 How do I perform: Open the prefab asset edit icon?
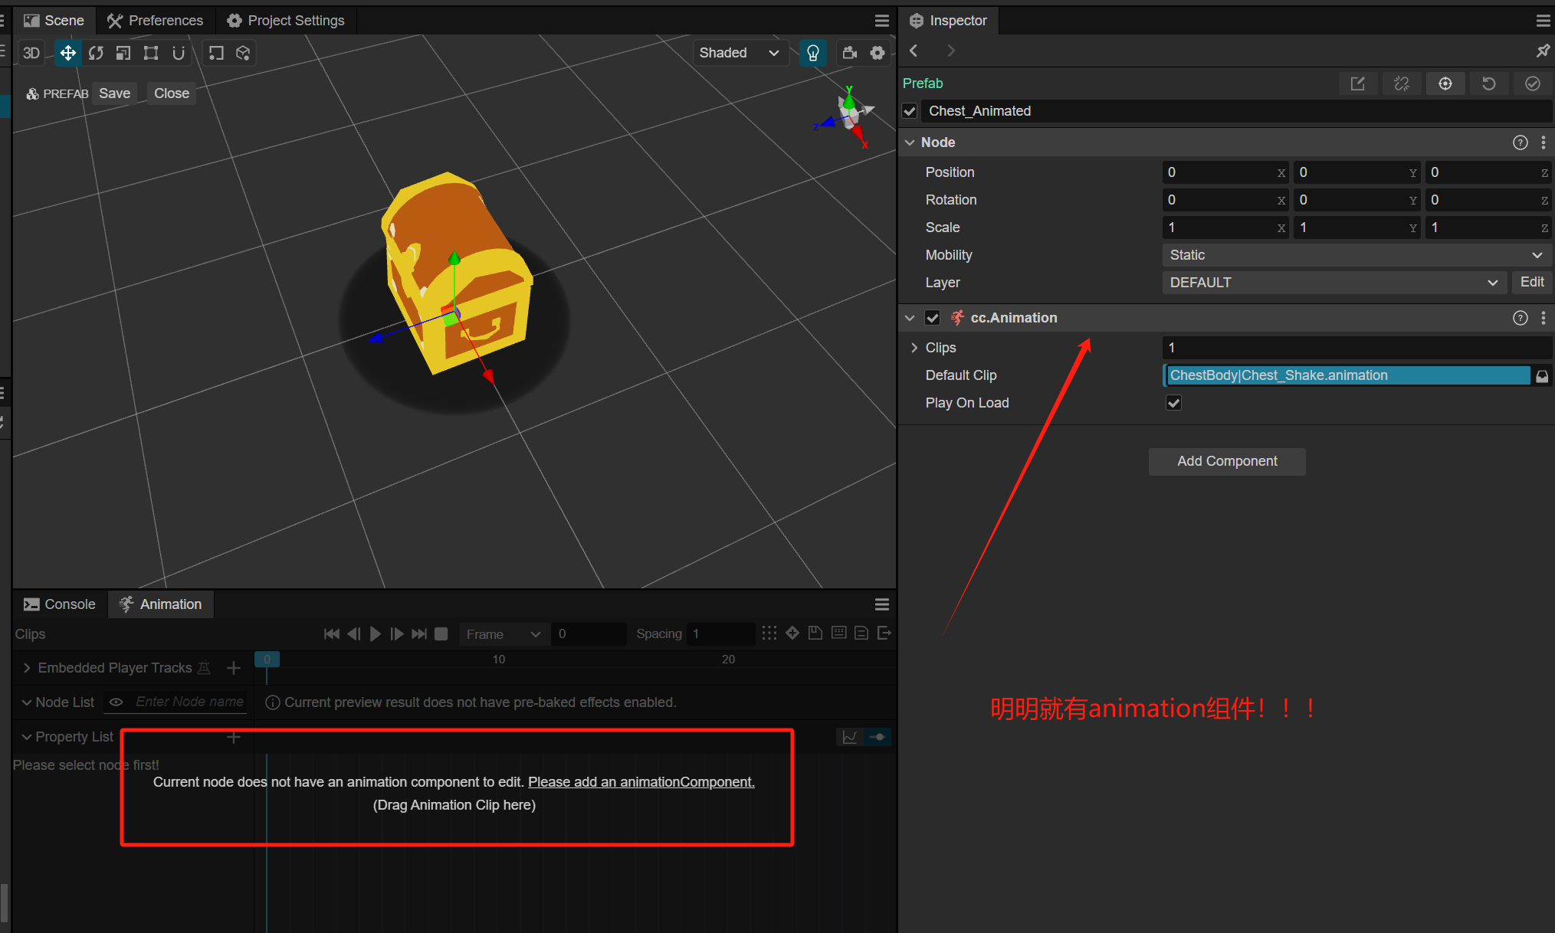point(1357,83)
